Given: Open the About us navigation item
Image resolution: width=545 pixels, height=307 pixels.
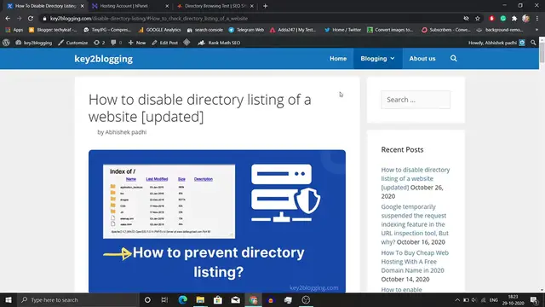Looking at the screenshot, I should click(x=422, y=59).
